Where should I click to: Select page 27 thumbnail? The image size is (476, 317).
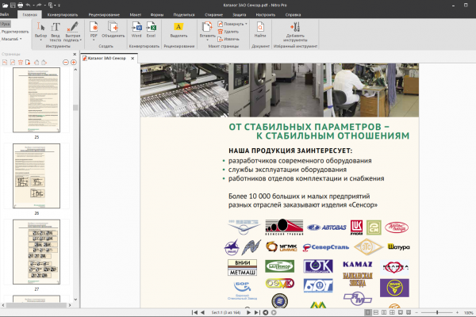click(36, 252)
